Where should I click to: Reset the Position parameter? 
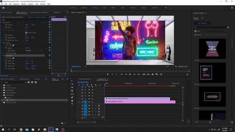[50, 25]
